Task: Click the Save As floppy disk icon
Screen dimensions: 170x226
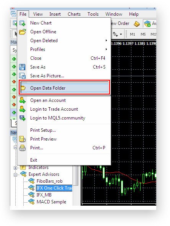Action: 22,67
